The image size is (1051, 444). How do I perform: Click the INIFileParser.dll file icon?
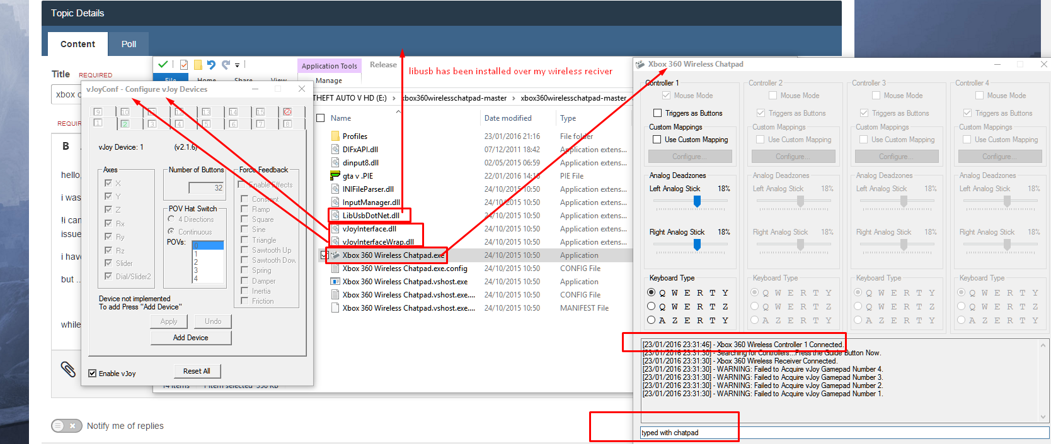coord(335,189)
